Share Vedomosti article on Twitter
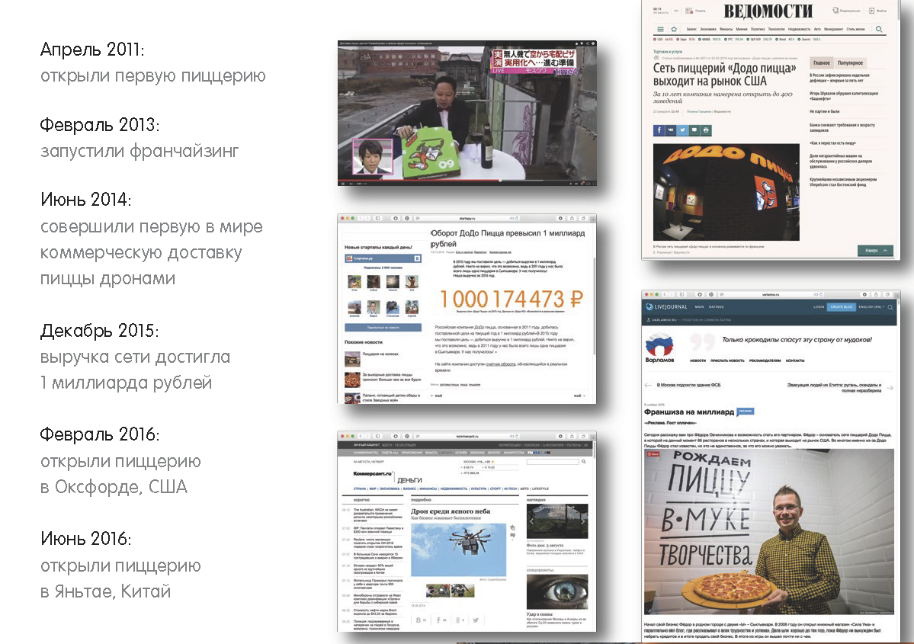Image resolution: width=914 pixels, height=644 pixels. (682, 130)
